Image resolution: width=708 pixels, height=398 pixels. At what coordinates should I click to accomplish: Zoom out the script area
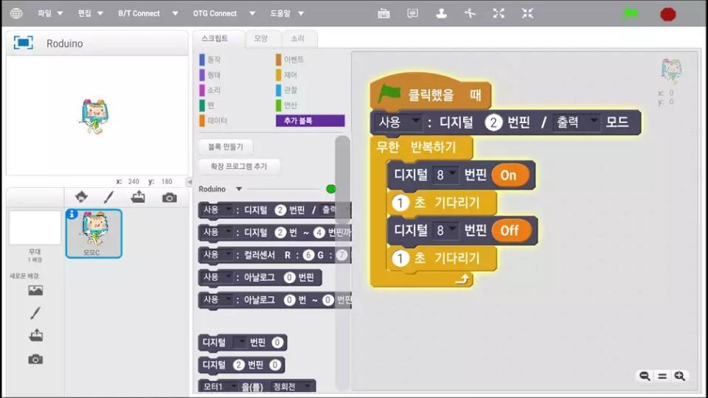[x=645, y=376]
